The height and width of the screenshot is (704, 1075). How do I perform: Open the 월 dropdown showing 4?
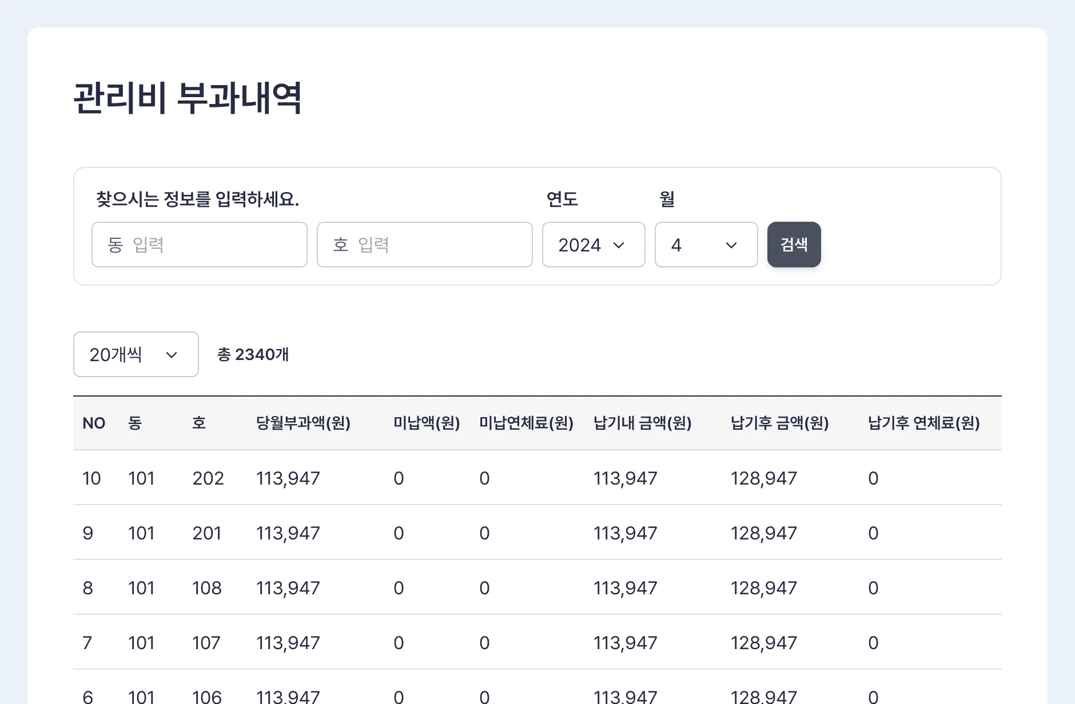(706, 245)
